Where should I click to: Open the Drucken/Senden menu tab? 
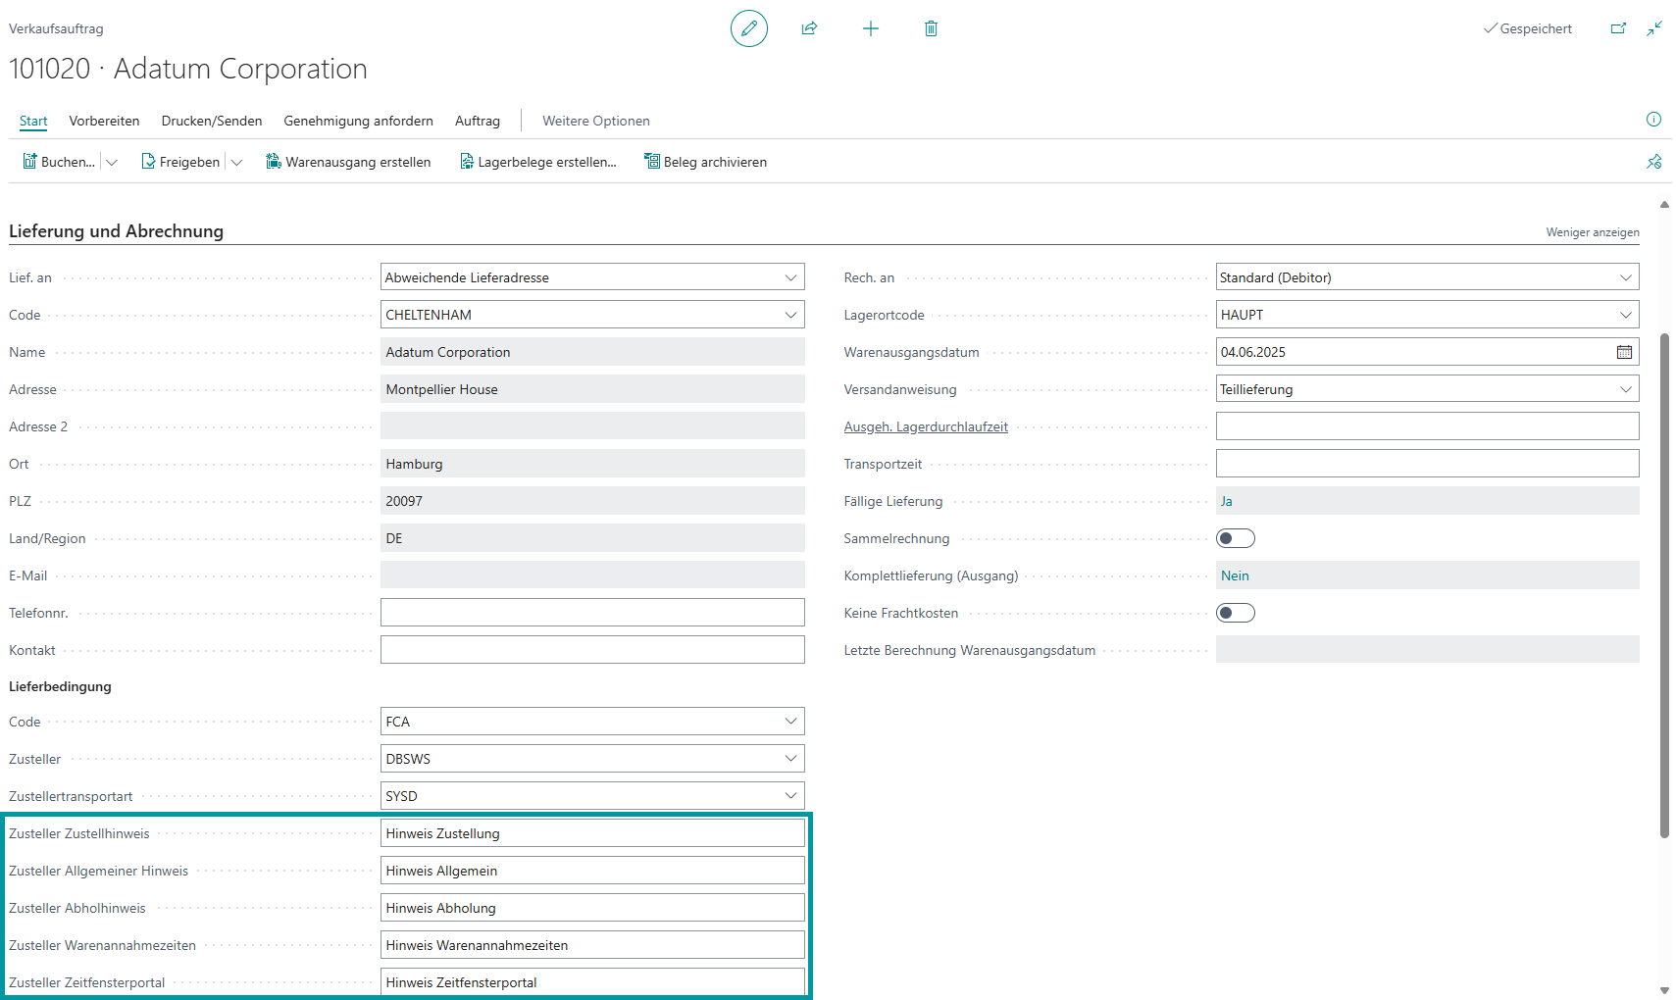tap(212, 121)
